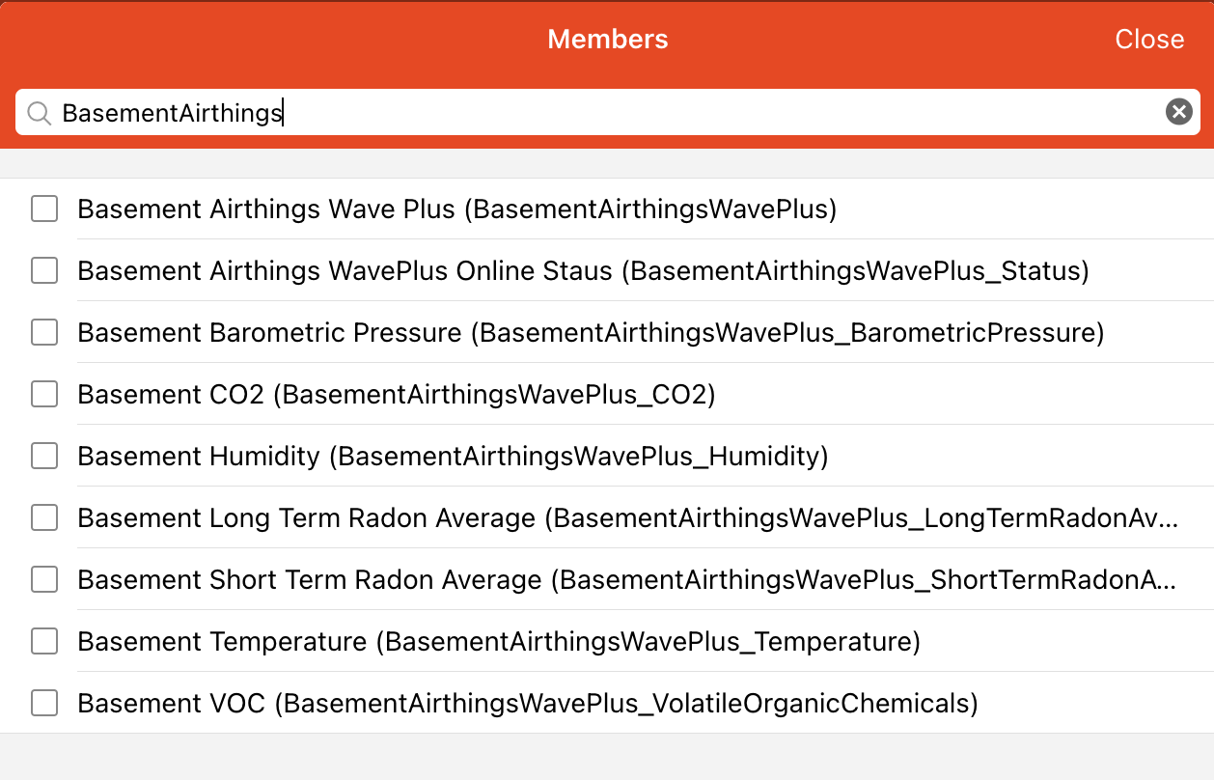Click the Members title header
The width and height of the screenshot is (1214, 780).
coord(607,39)
